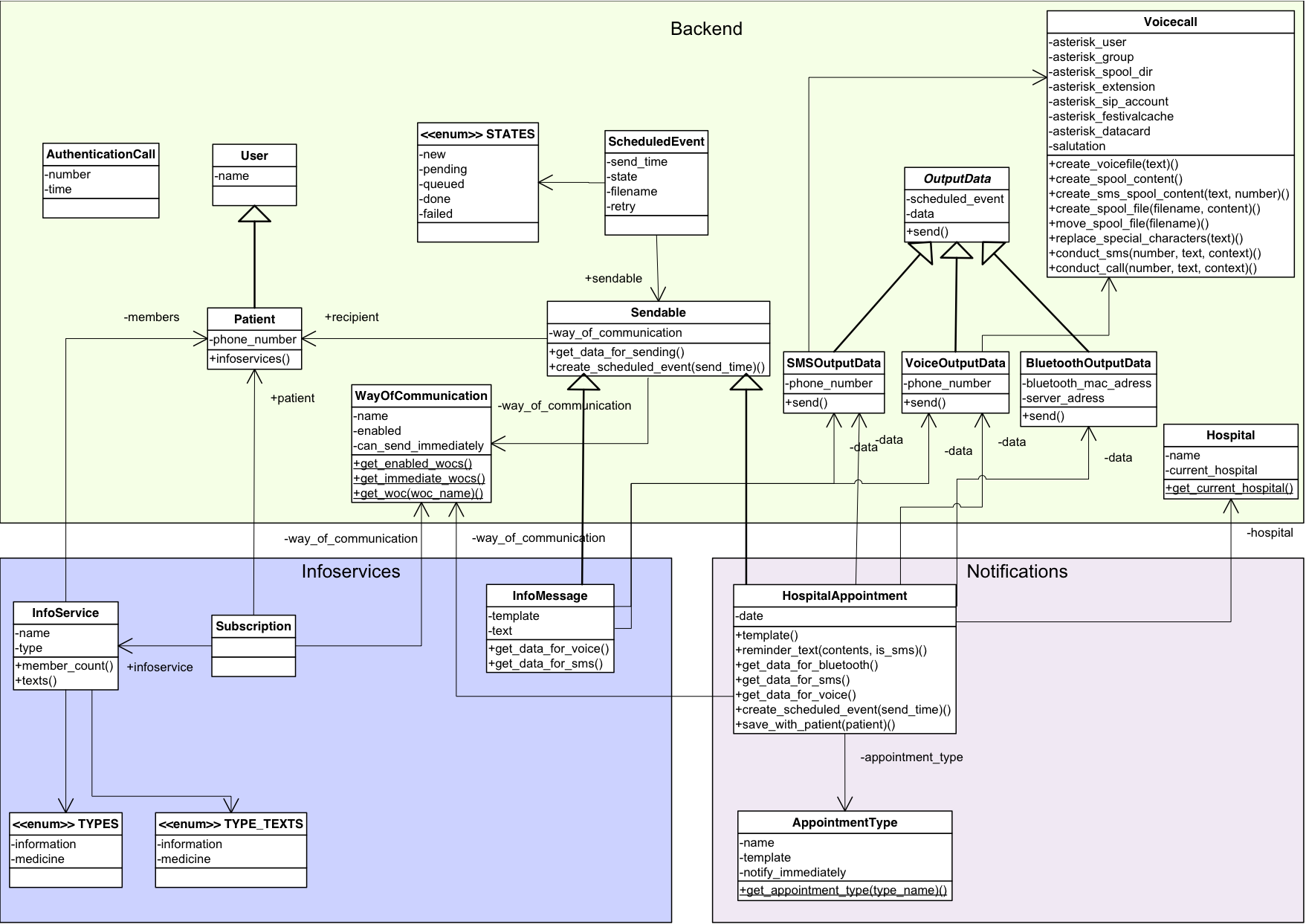
Task: Select the TYPE_TEXTS enum box
Action: point(230,851)
